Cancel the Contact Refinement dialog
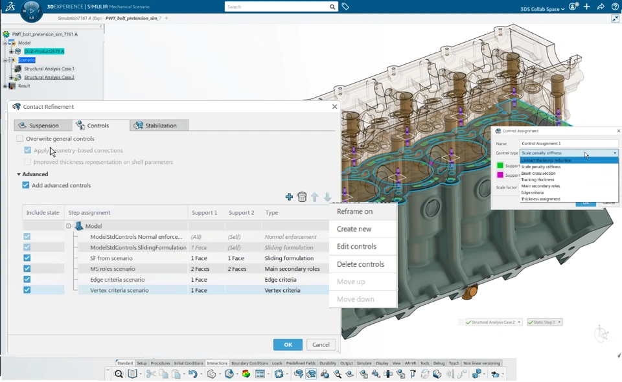Image resolution: width=622 pixels, height=382 pixels. click(321, 344)
